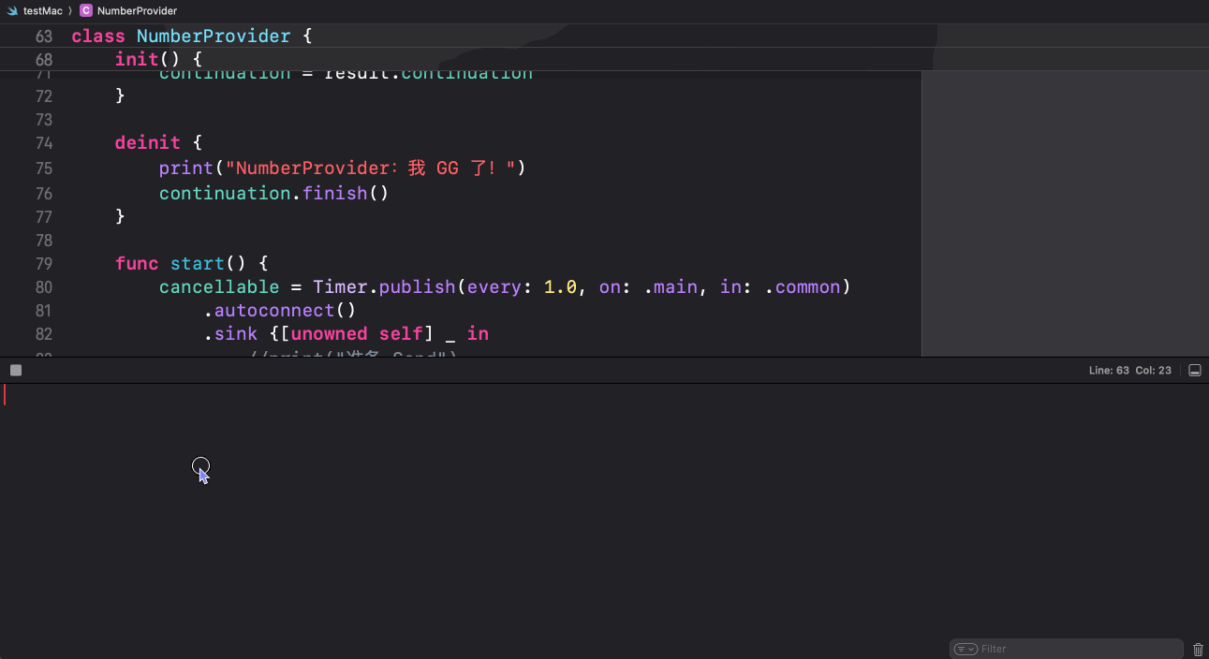1209x659 pixels.
Task: Click the NumberProvider class icon in breadcrumb
Action: pyautogui.click(x=86, y=11)
